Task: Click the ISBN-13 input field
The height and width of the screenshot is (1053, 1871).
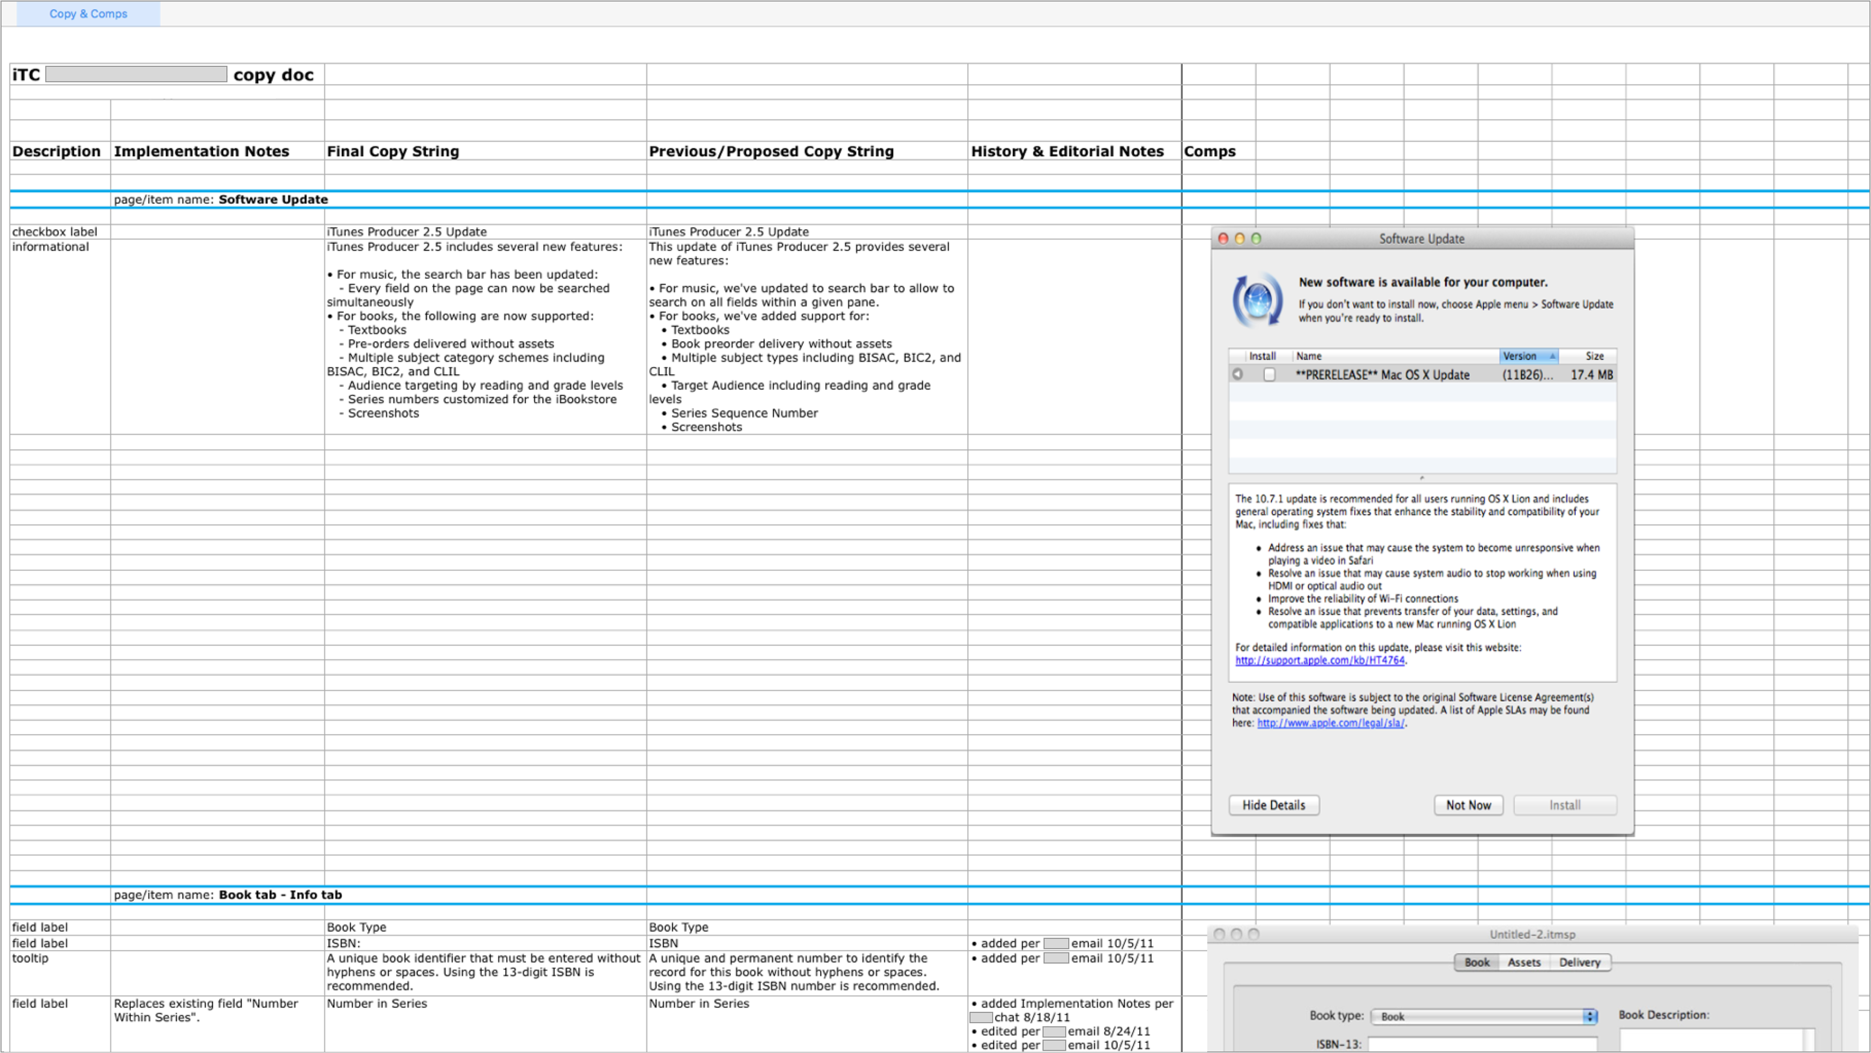Action: pyautogui.click(x=1482, y=1044)
